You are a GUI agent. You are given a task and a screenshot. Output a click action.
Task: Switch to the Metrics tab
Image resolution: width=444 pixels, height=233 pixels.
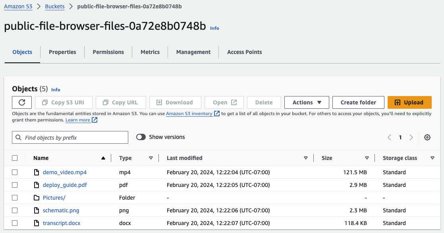pos(150,52)
